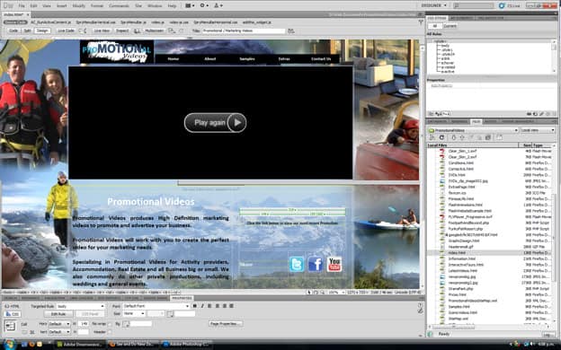The width and height of the screenshot is (561, 350).
Task: Open the Modify menu
Action: pyautogui.click(x=79, y=5)
